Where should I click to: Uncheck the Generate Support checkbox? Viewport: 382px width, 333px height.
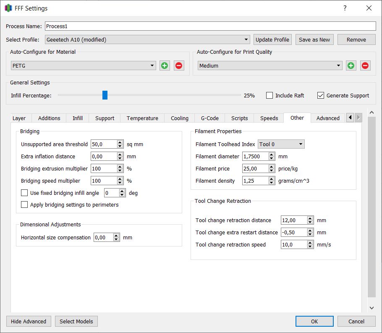click(321, 95)
